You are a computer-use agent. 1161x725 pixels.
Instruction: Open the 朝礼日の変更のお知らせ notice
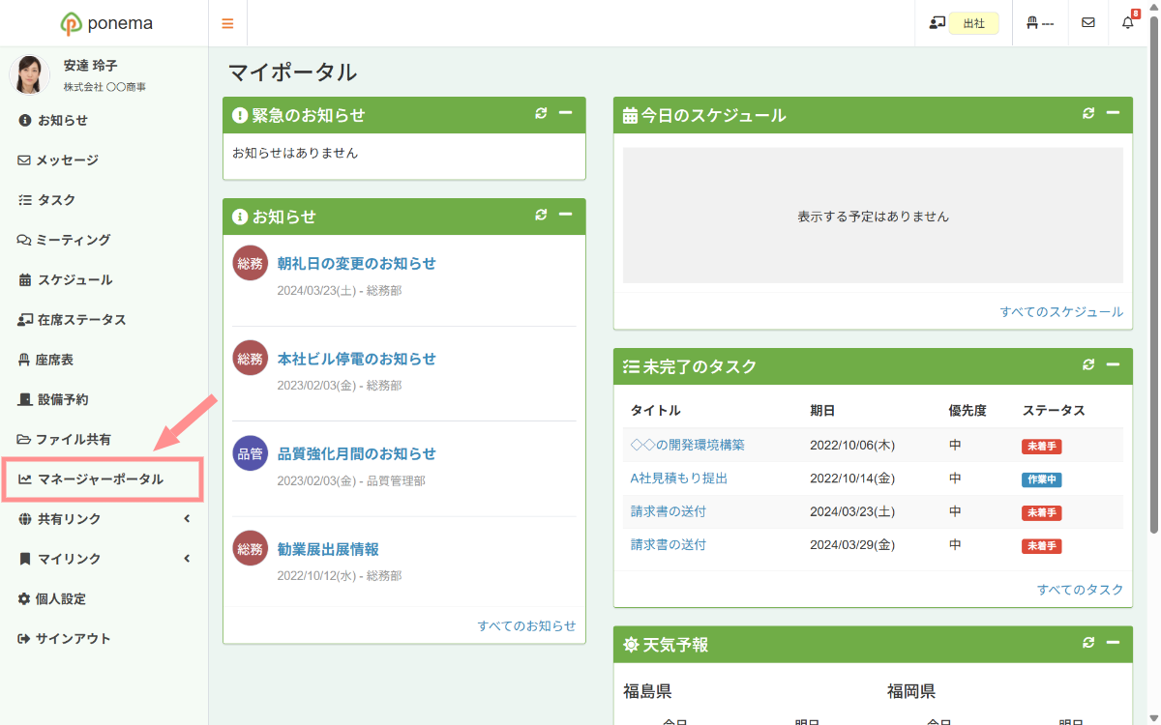(x=356, y=264)
